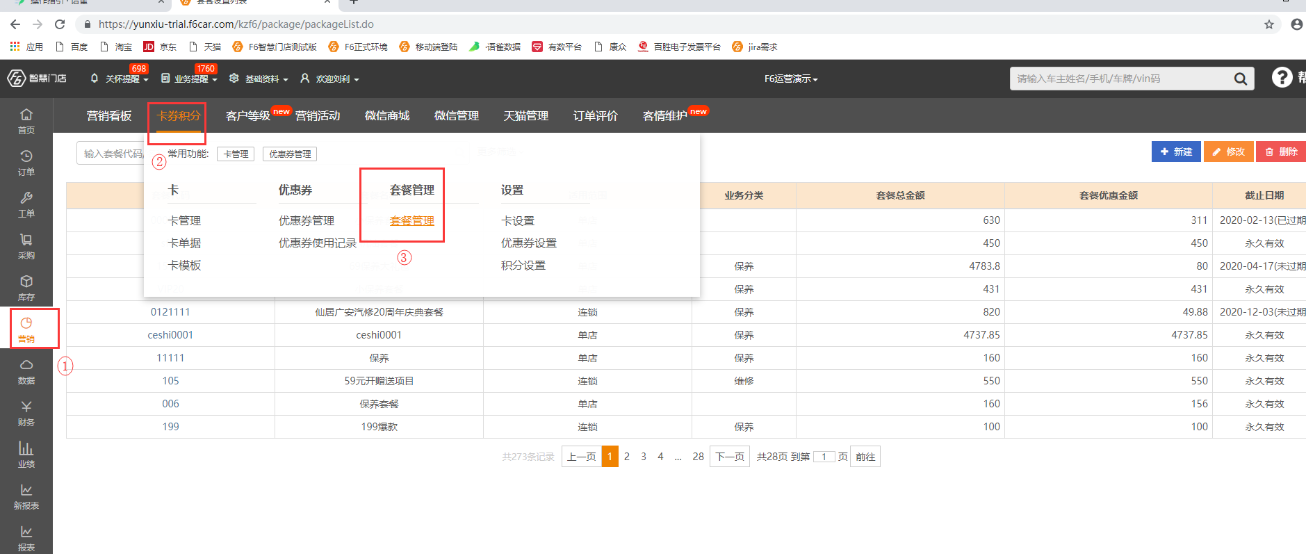Open the 库存 inventory sidebar icon

tap(26, 288)
